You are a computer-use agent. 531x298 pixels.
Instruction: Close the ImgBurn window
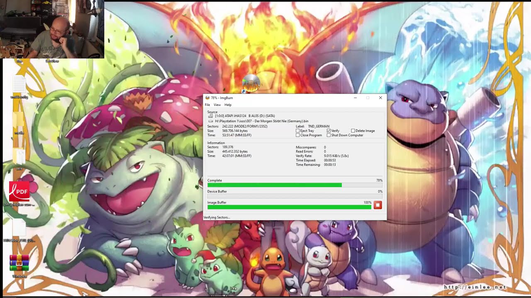pos(380,98)
